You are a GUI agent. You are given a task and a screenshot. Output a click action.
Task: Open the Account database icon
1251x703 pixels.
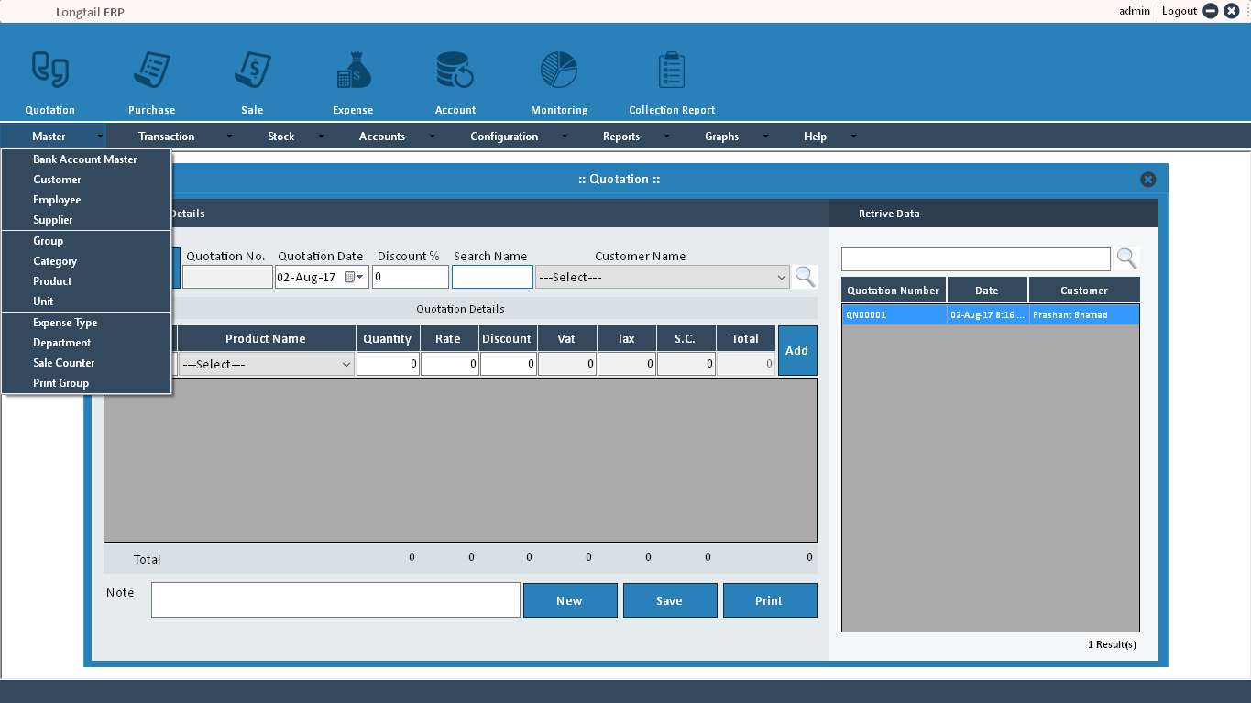pyautogui.click(x=455, y=71)
